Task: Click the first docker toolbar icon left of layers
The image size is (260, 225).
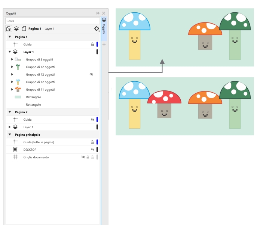Action: [9, 29]
